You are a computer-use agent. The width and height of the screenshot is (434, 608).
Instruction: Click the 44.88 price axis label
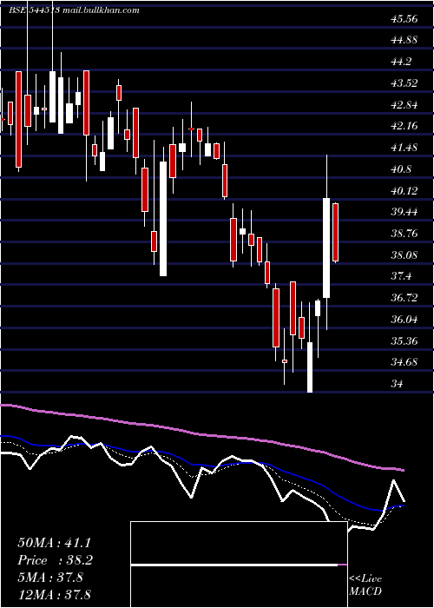coord(404,40)
